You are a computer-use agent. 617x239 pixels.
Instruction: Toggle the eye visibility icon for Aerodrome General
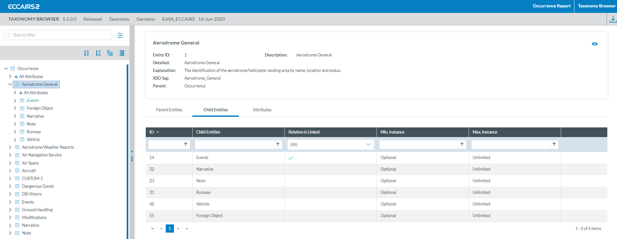[594, 44]
